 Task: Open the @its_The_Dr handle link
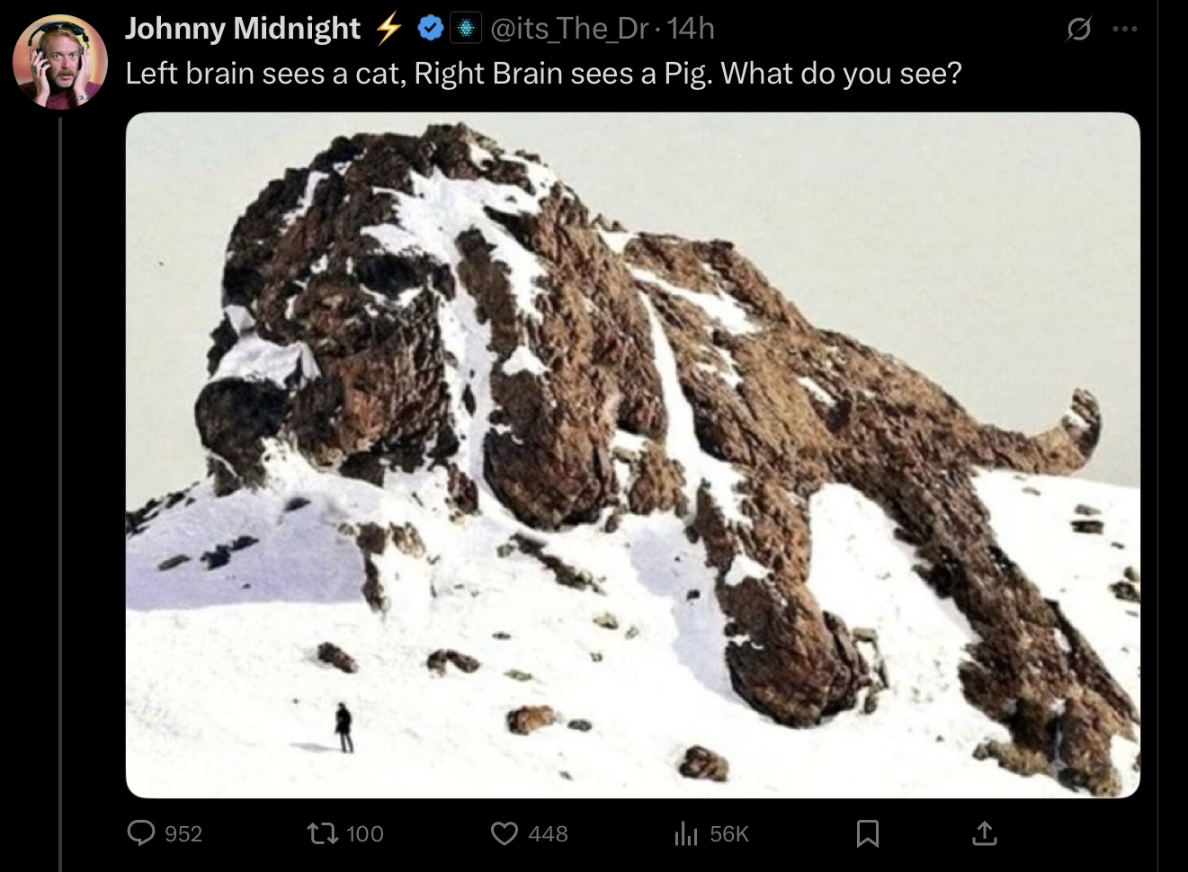(568, 29)
